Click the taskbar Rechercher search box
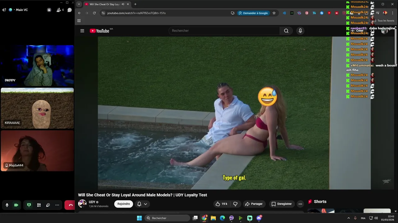 pos(167,218)
